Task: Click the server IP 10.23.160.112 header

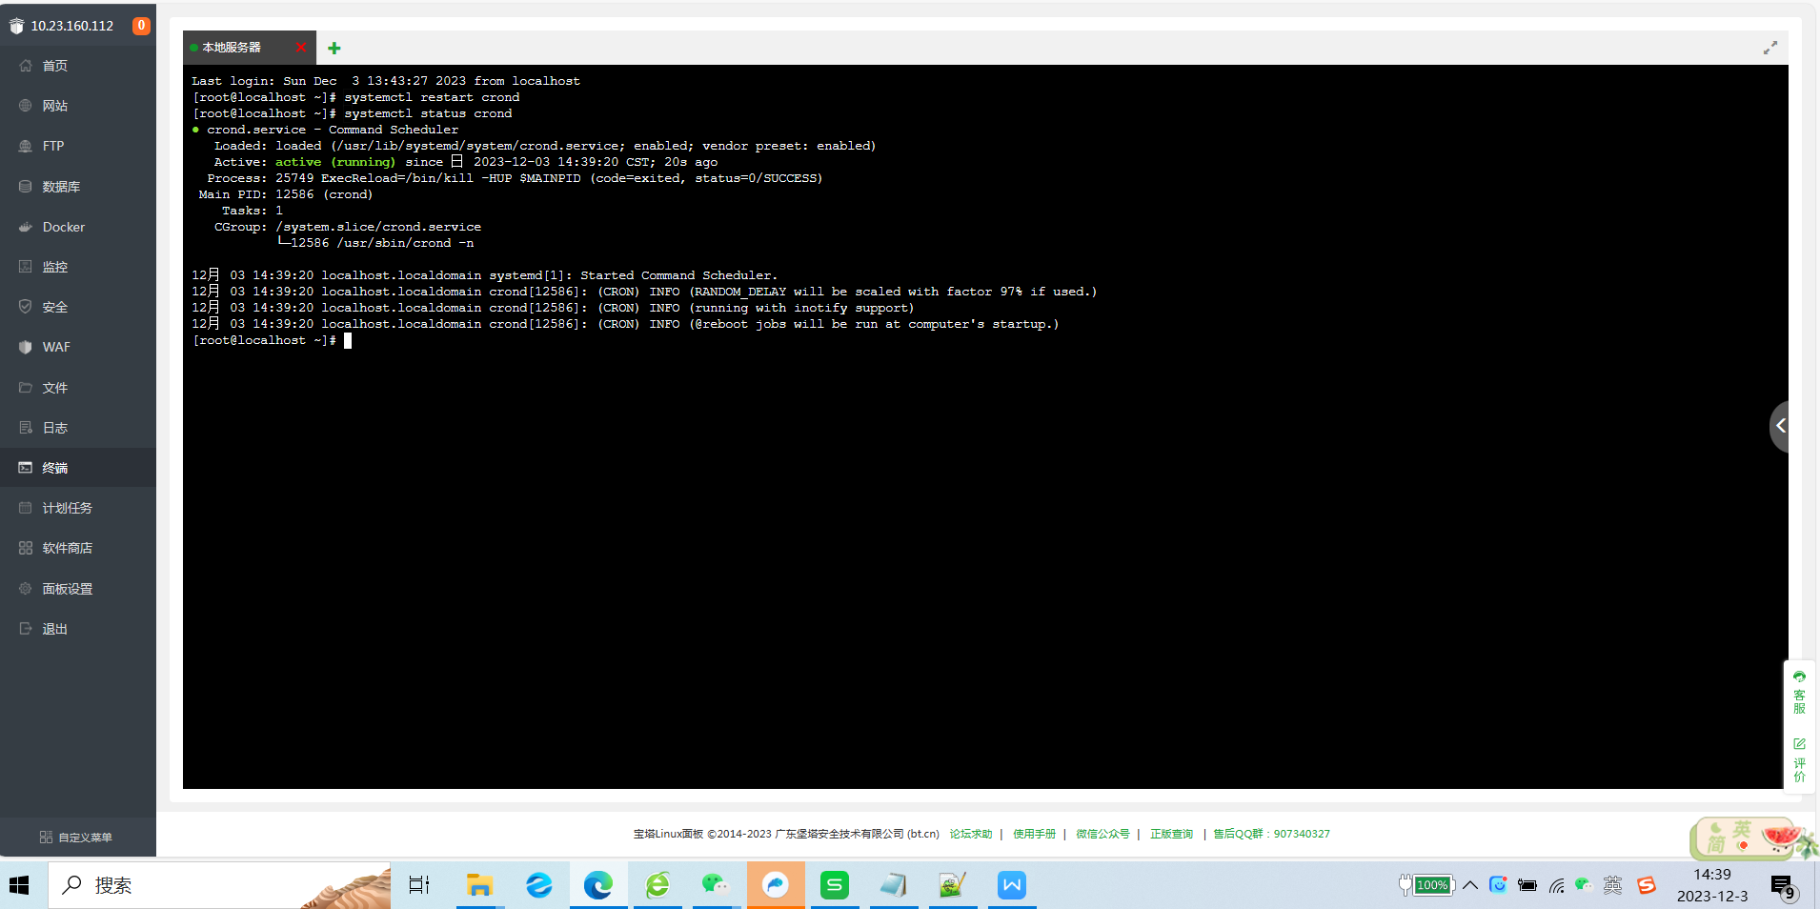Action: pos(71,26)
